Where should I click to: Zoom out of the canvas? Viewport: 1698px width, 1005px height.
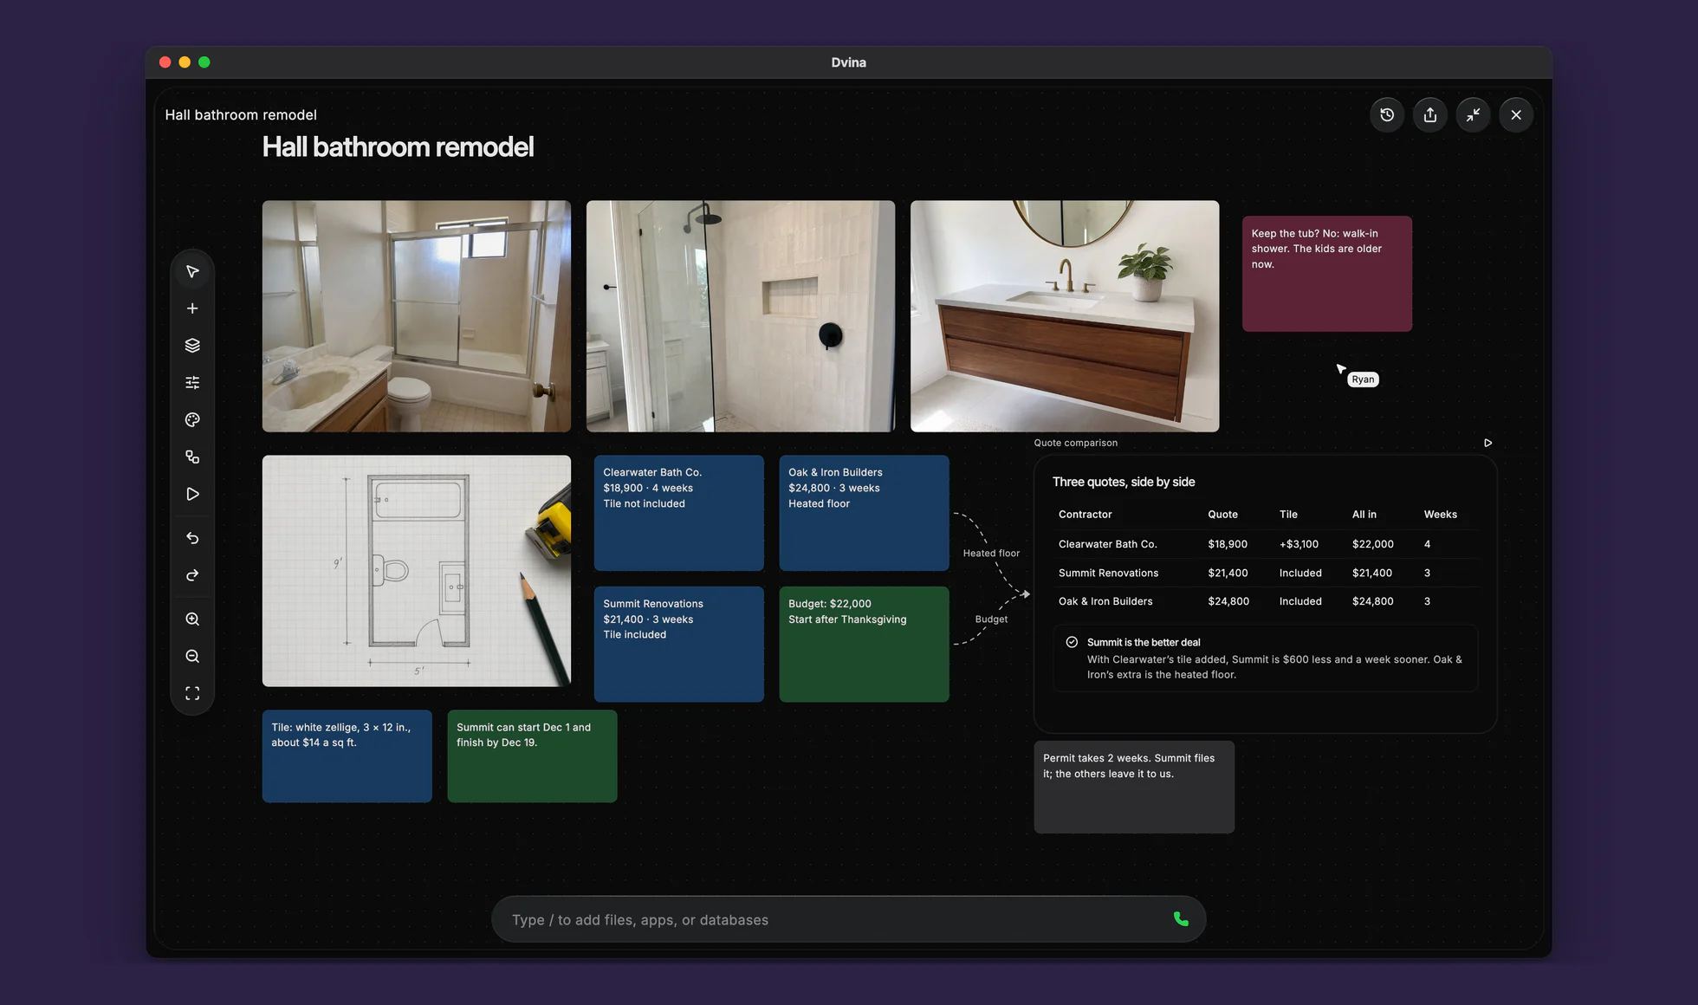coord(192,657)
